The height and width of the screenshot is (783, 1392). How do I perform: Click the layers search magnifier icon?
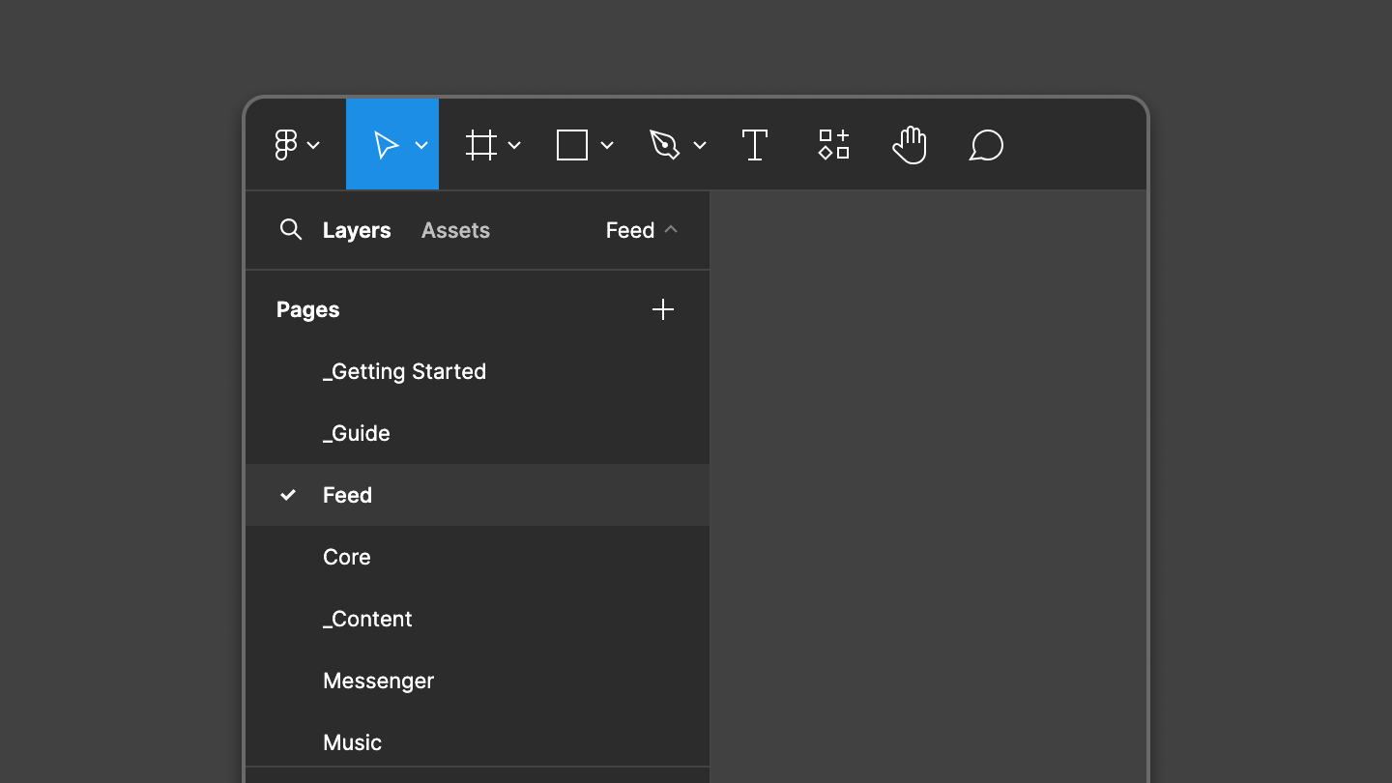(291, 229)
